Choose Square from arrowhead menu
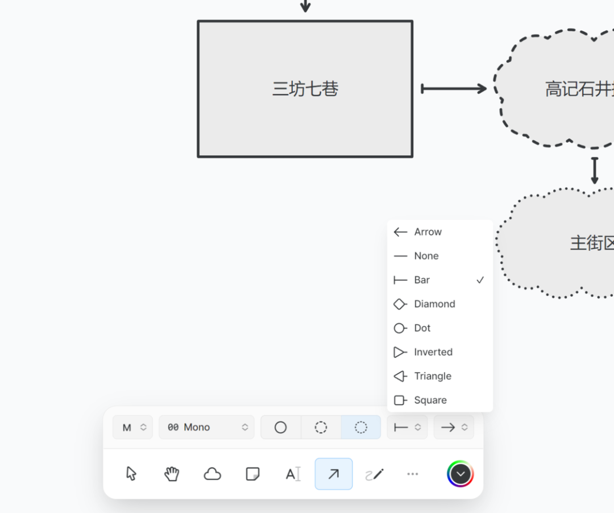 439,400
